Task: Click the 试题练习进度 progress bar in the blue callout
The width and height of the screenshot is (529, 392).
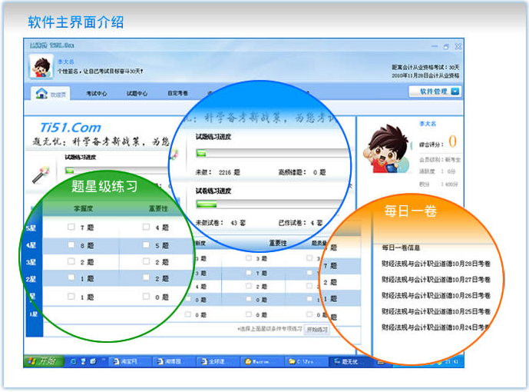Action: (x=273, y=153)
